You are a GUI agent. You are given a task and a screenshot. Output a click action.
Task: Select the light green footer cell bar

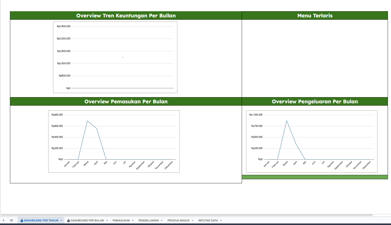[315, 177]
